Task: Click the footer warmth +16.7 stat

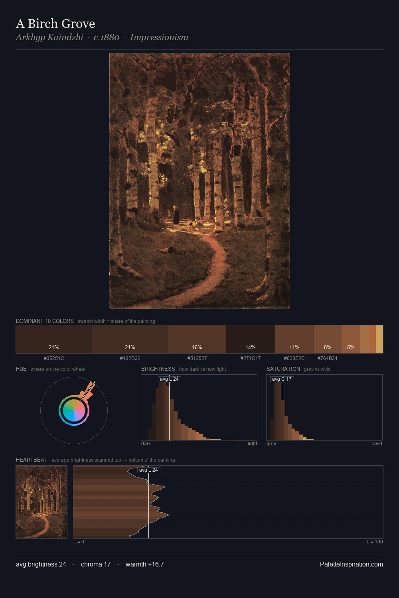Action: [145, 564]
